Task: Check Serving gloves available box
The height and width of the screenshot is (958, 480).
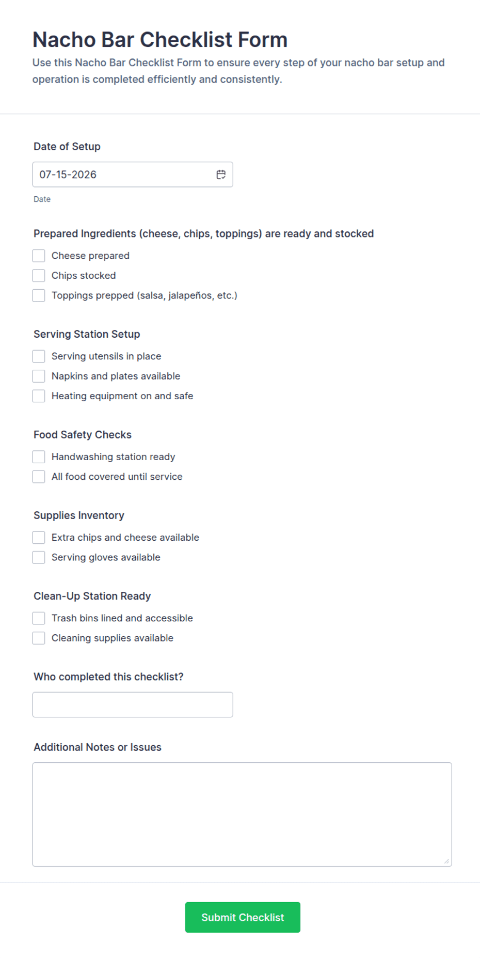Action: pos(39,557)
